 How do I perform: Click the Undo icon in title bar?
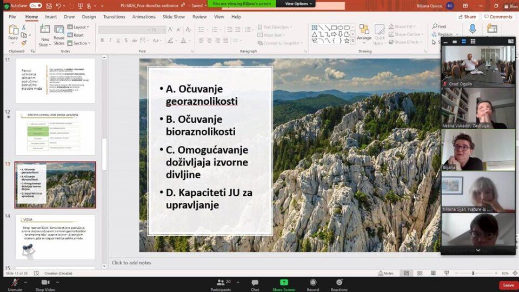pos(58,5)
